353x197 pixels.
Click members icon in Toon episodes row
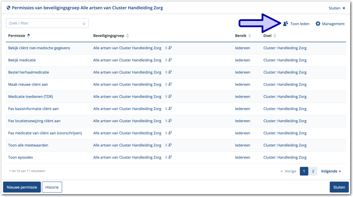170,157
